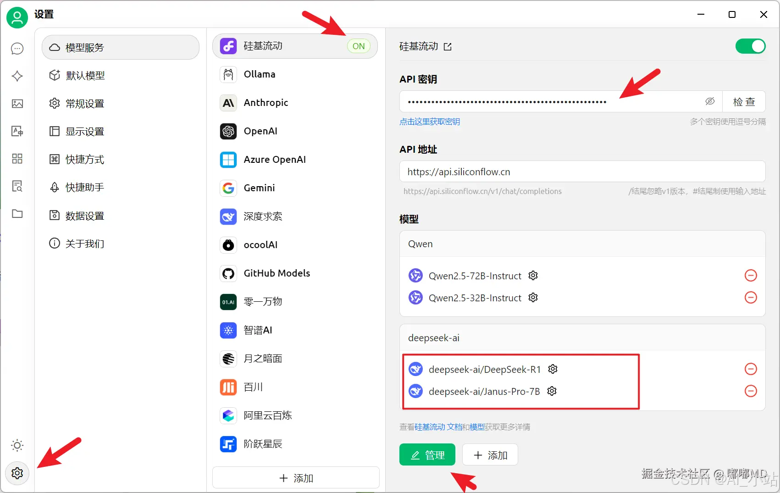Select the 月之暗面 provider
The image size is (780, 493).
coord(295,359)
